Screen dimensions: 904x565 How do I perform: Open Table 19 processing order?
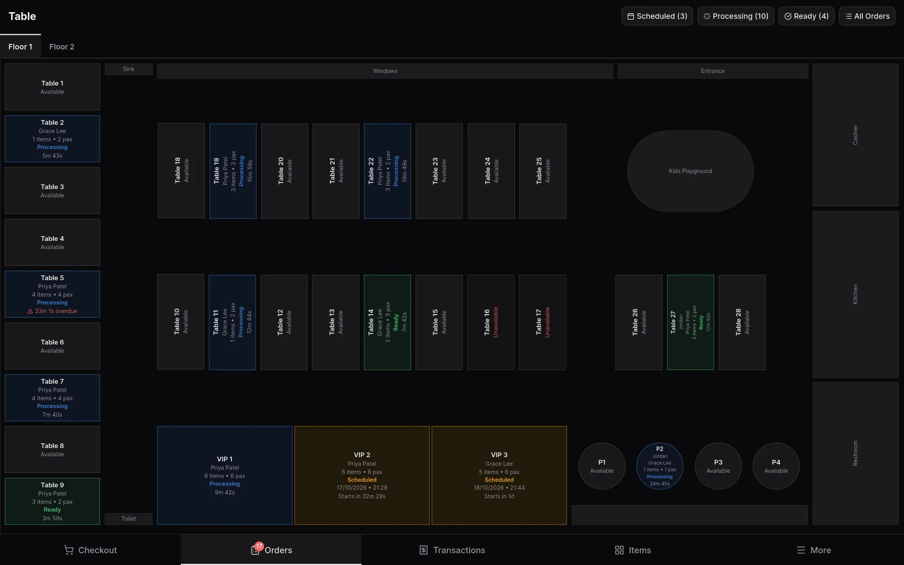tap(233, 171)
